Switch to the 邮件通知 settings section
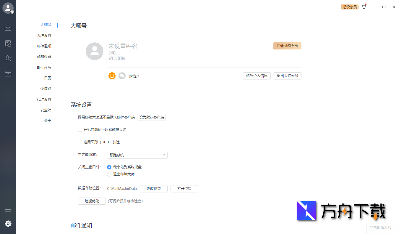This screenshot has width=399, height=234. click(x=44, y=46)
